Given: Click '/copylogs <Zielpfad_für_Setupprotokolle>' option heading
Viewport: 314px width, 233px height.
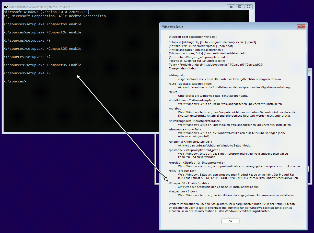Looking at the screenshot, I should coord(197,163).
